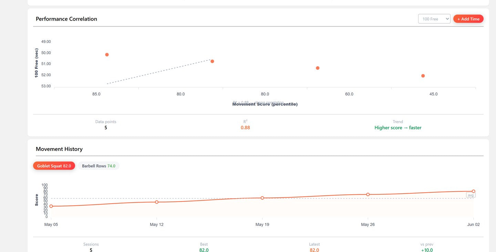Open the 100 Free event dropdown

coord(434,19)
